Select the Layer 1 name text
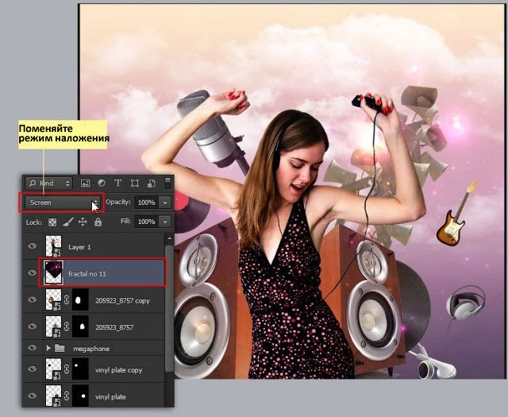 point(79,247)
